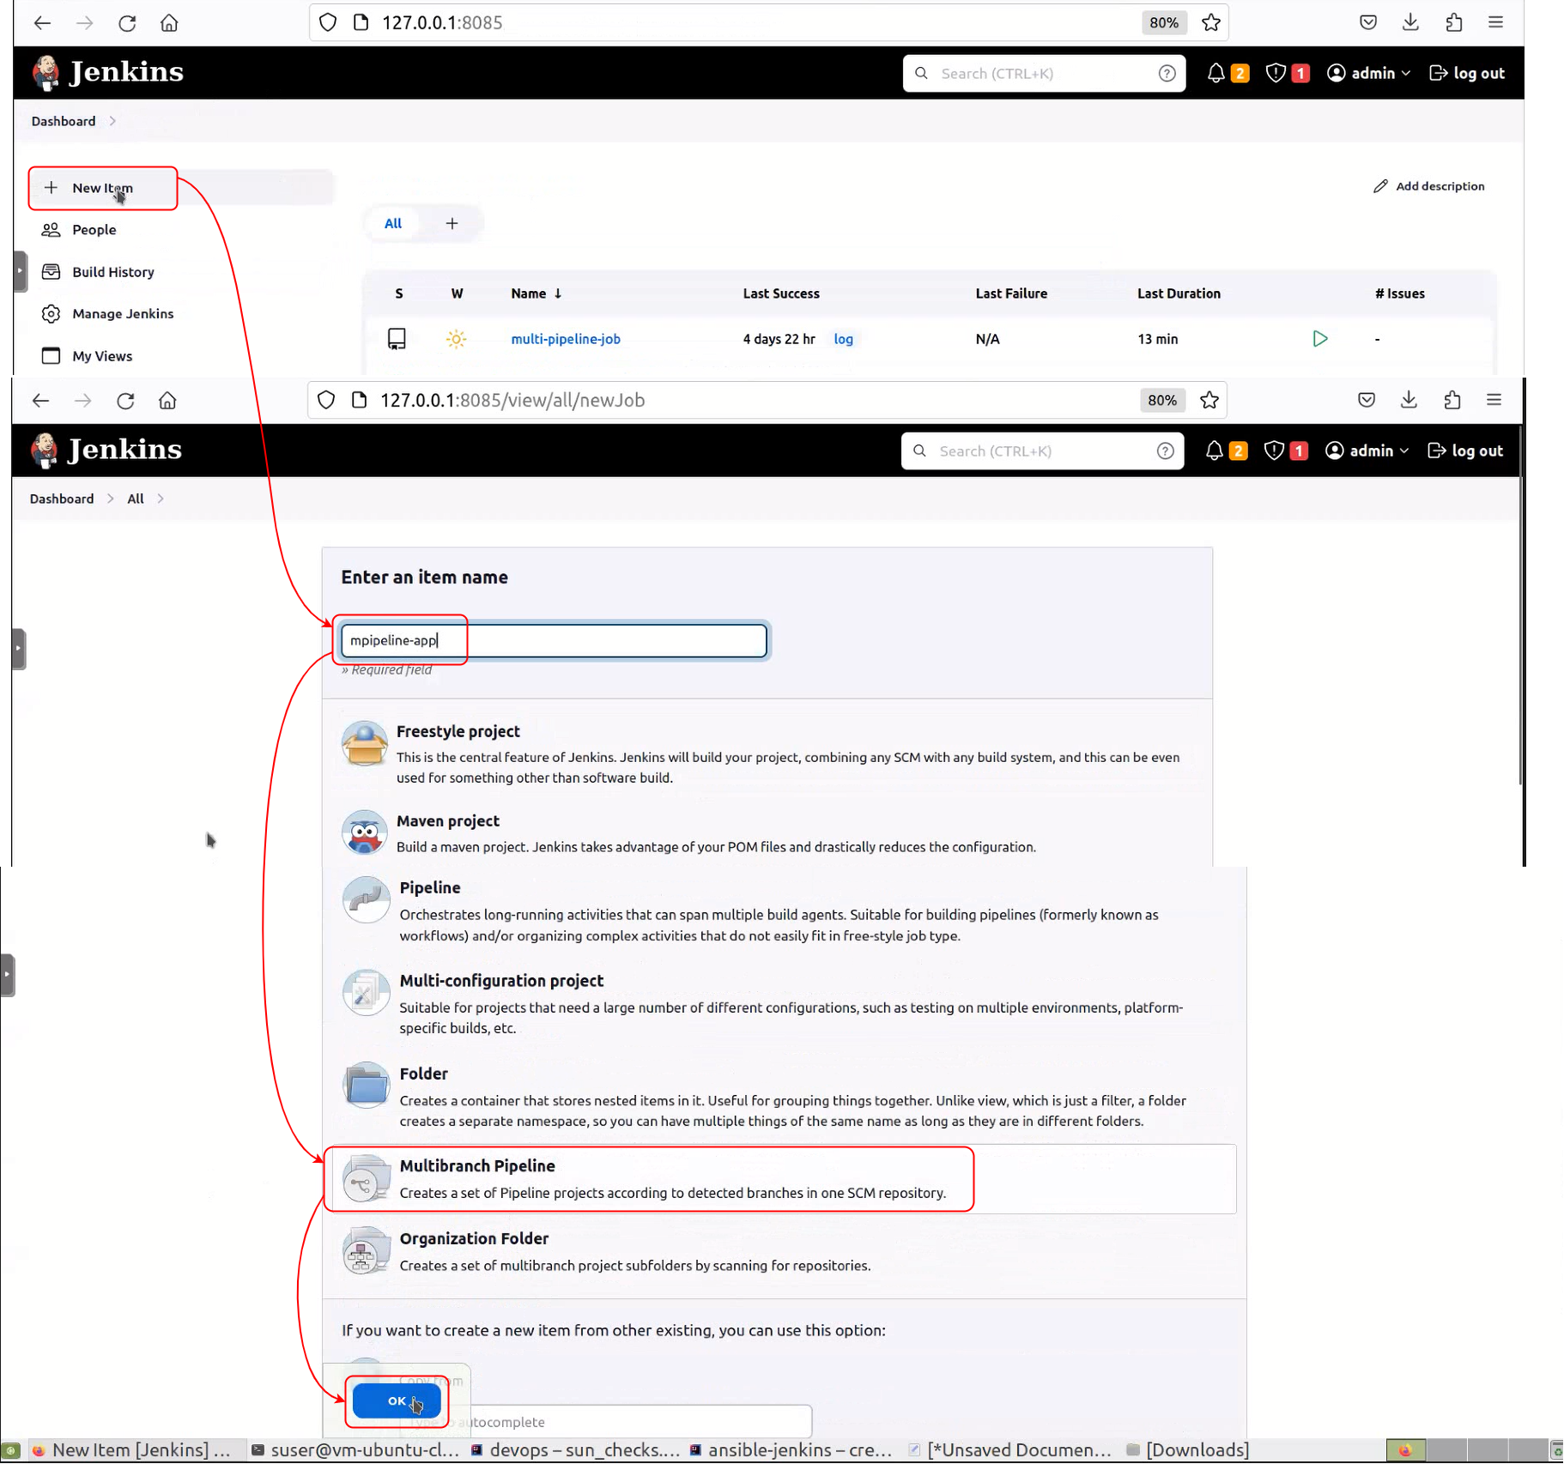1564x1464 pixels.
Task: Expand the left sidebar handle in newJob window
Action: pyautogui.click(x=19, y=649)
